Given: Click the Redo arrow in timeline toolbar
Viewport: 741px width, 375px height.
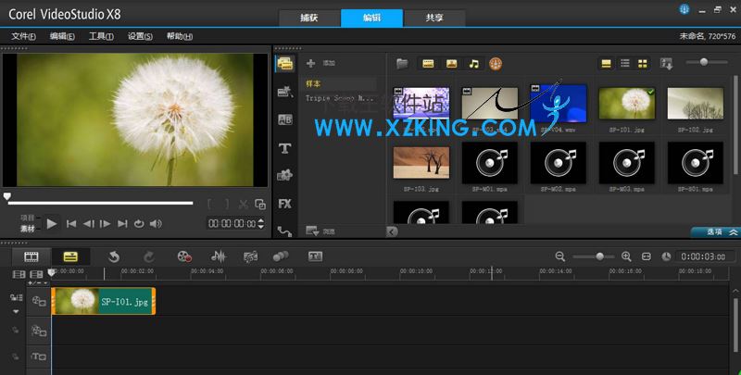Looking at the screenshot, I should (149, 256).
